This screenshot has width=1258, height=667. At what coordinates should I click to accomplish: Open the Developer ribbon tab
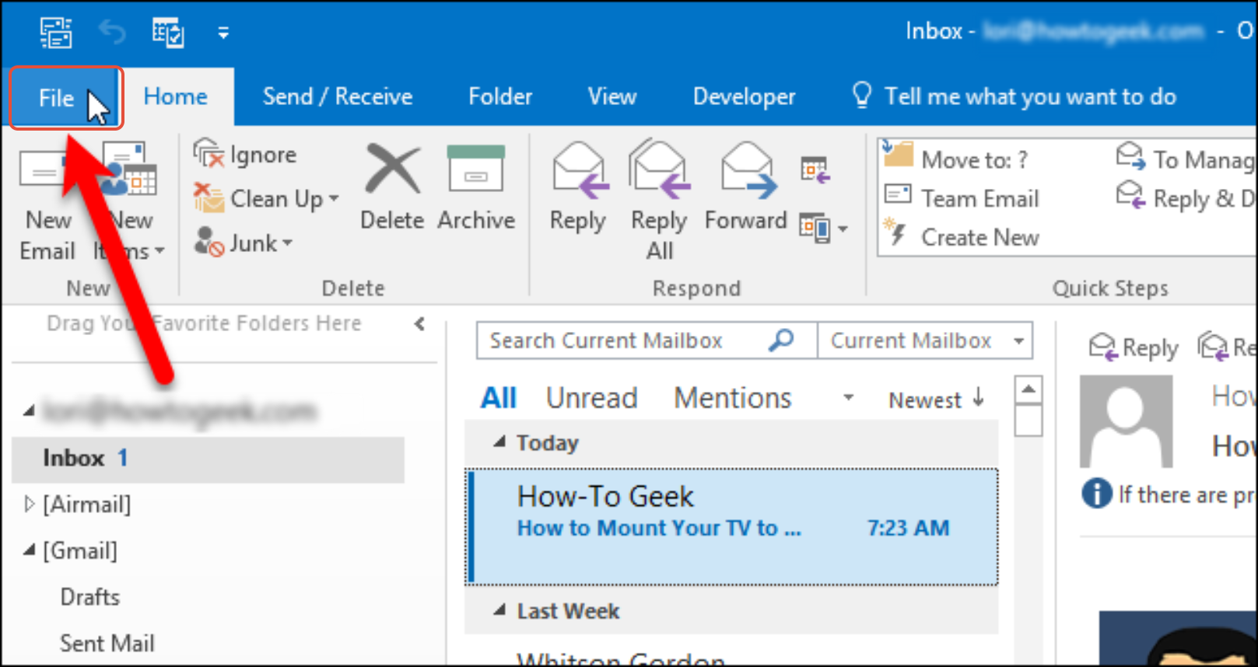[x=744, y=96]
